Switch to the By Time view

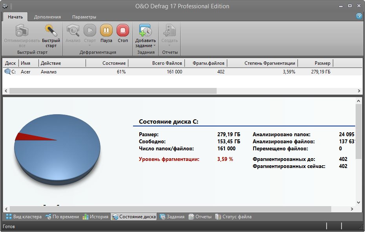tap(62, 217)
